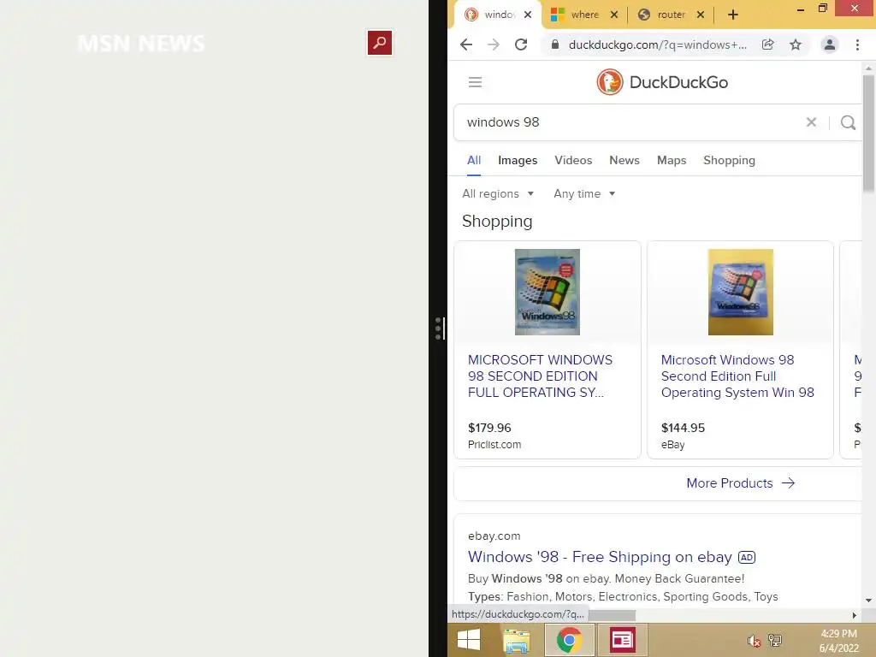Click the ebay.com ad domain text

coord(494,536)
